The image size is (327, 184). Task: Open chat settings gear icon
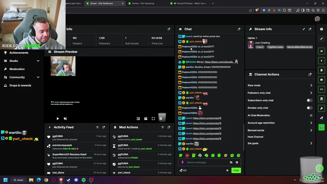[x=227, y=170]
